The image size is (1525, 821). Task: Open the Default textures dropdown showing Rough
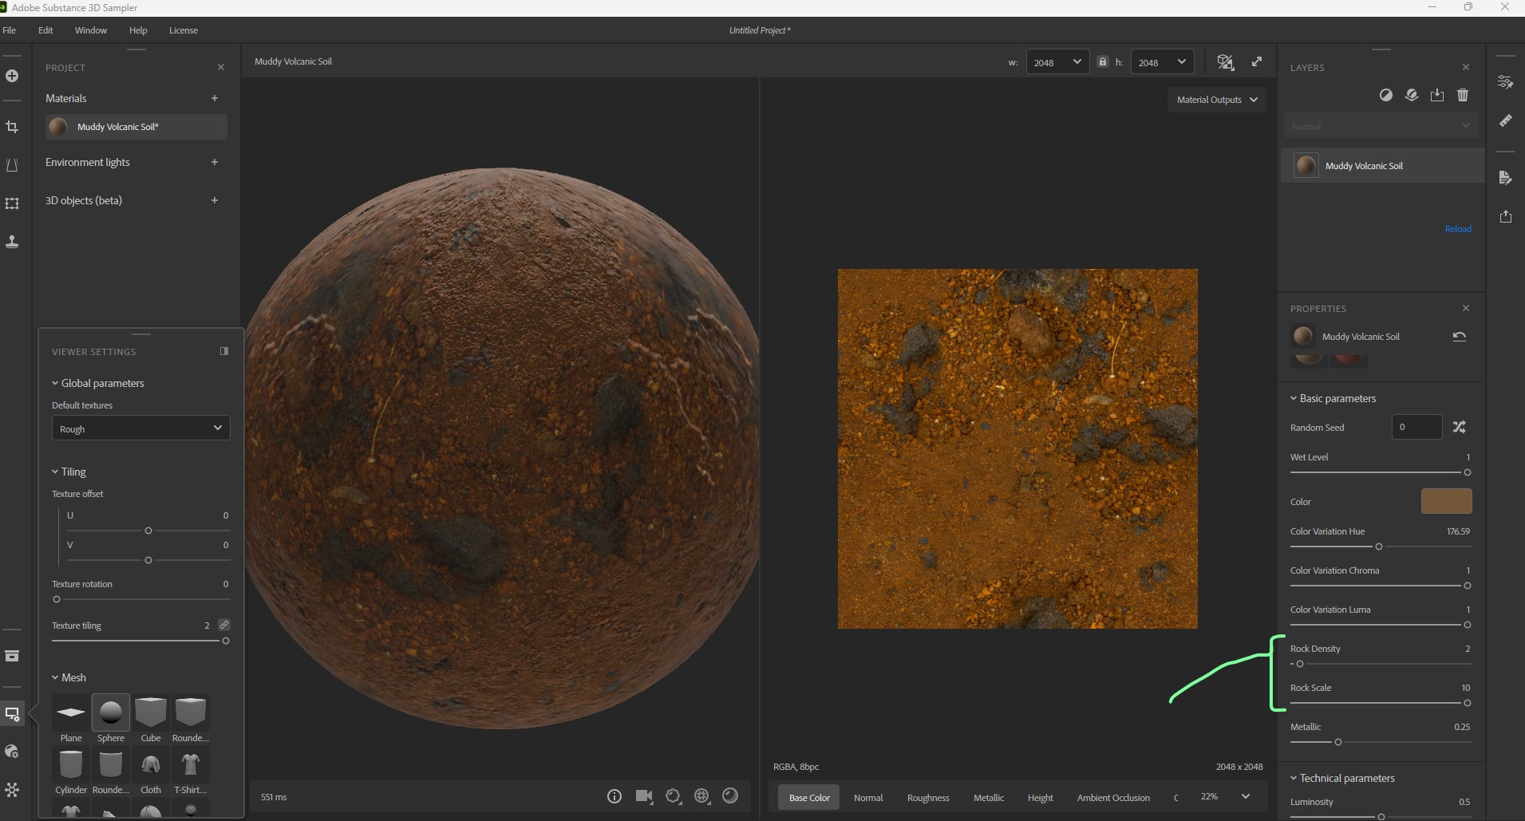(x=140, y=428)
